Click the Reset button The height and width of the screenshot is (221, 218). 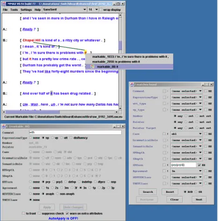pos(170,192)
